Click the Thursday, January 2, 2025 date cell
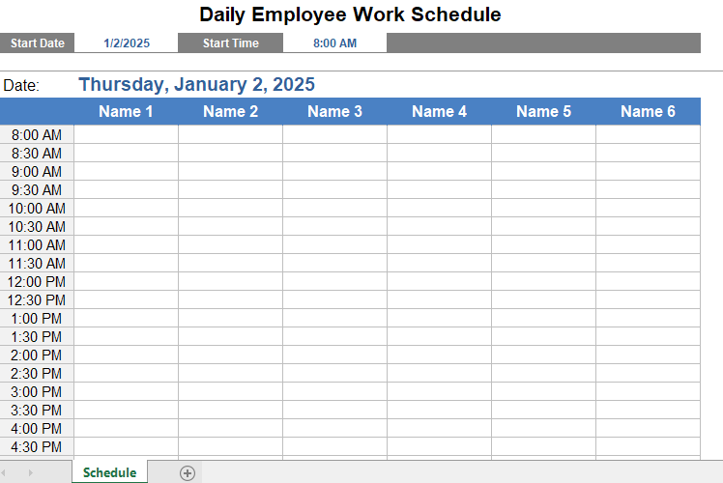 pyautogui.click(x=196, y=85)
